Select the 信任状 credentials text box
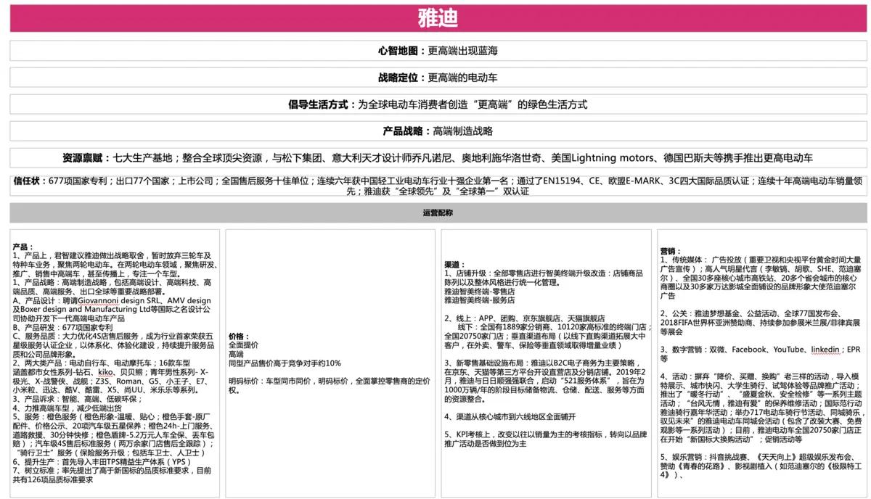This screenshot has width=871, height=499. point(437,186)
